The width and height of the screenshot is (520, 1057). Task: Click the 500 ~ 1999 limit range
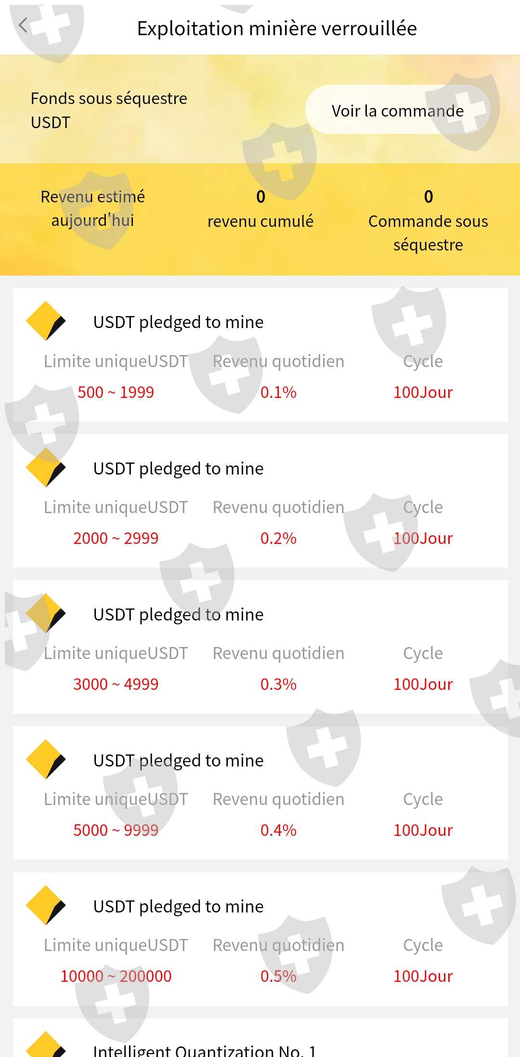click(116, 392)
